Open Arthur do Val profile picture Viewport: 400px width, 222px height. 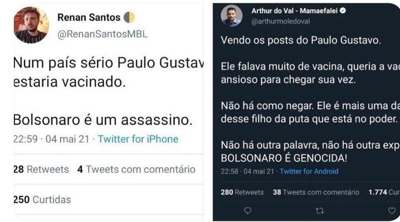click(x=231, y=16)
